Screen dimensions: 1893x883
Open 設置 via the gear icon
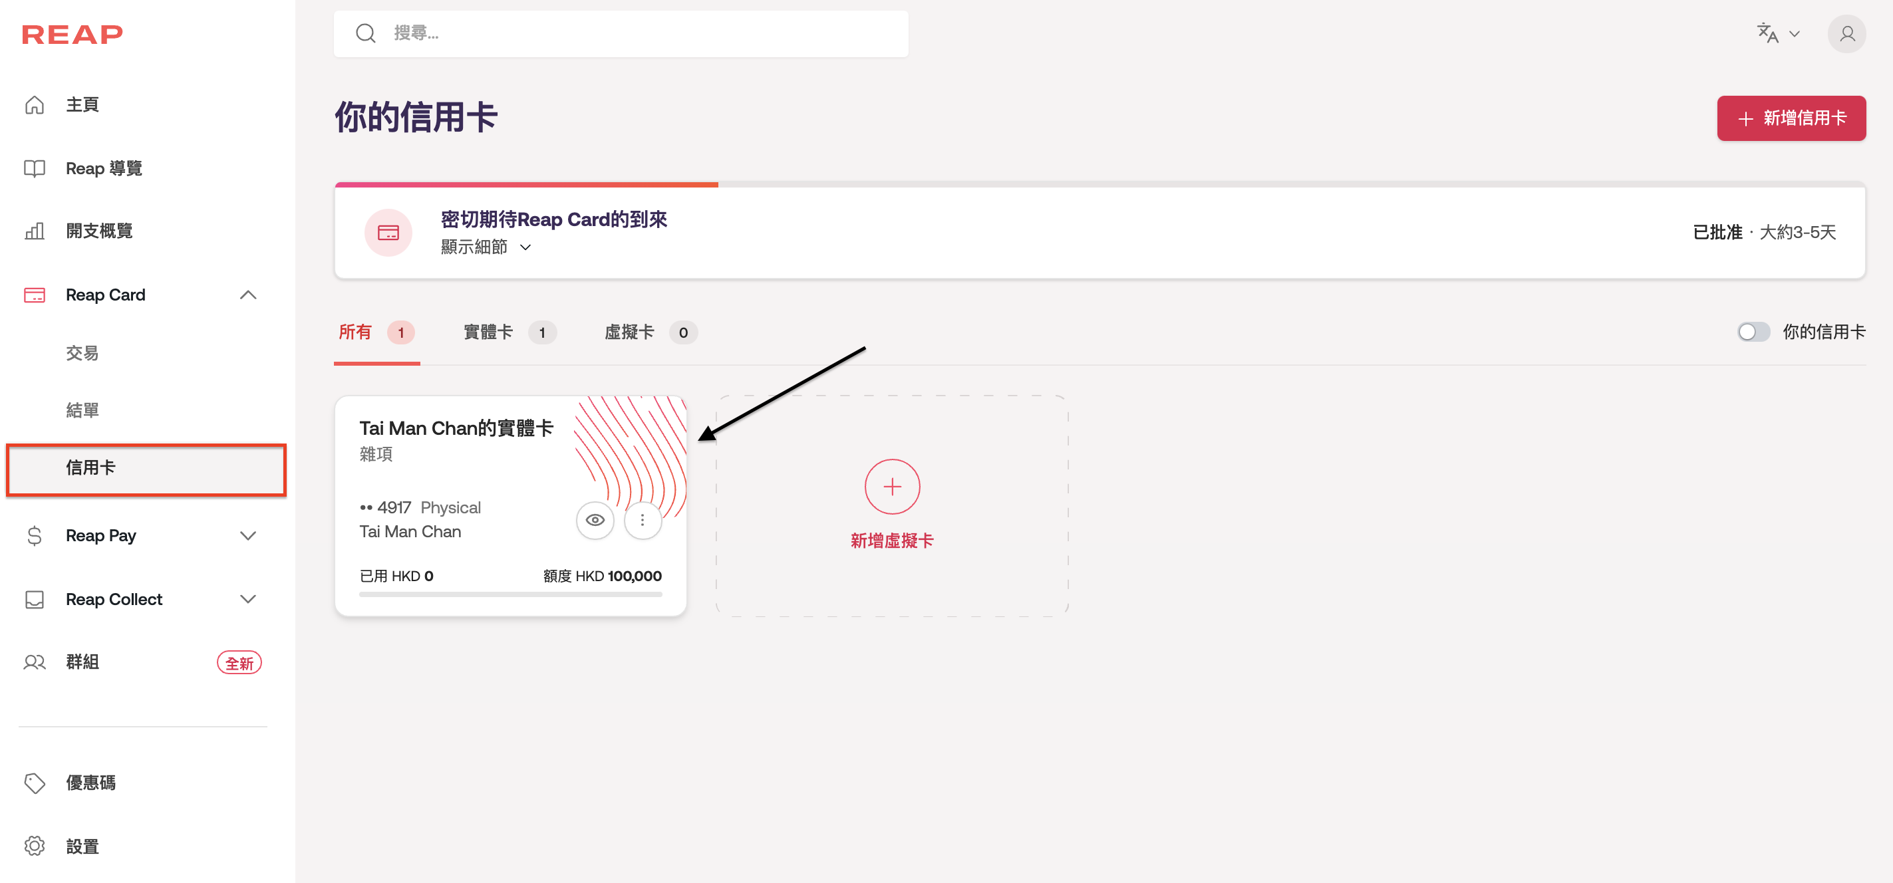click(35, 846)
